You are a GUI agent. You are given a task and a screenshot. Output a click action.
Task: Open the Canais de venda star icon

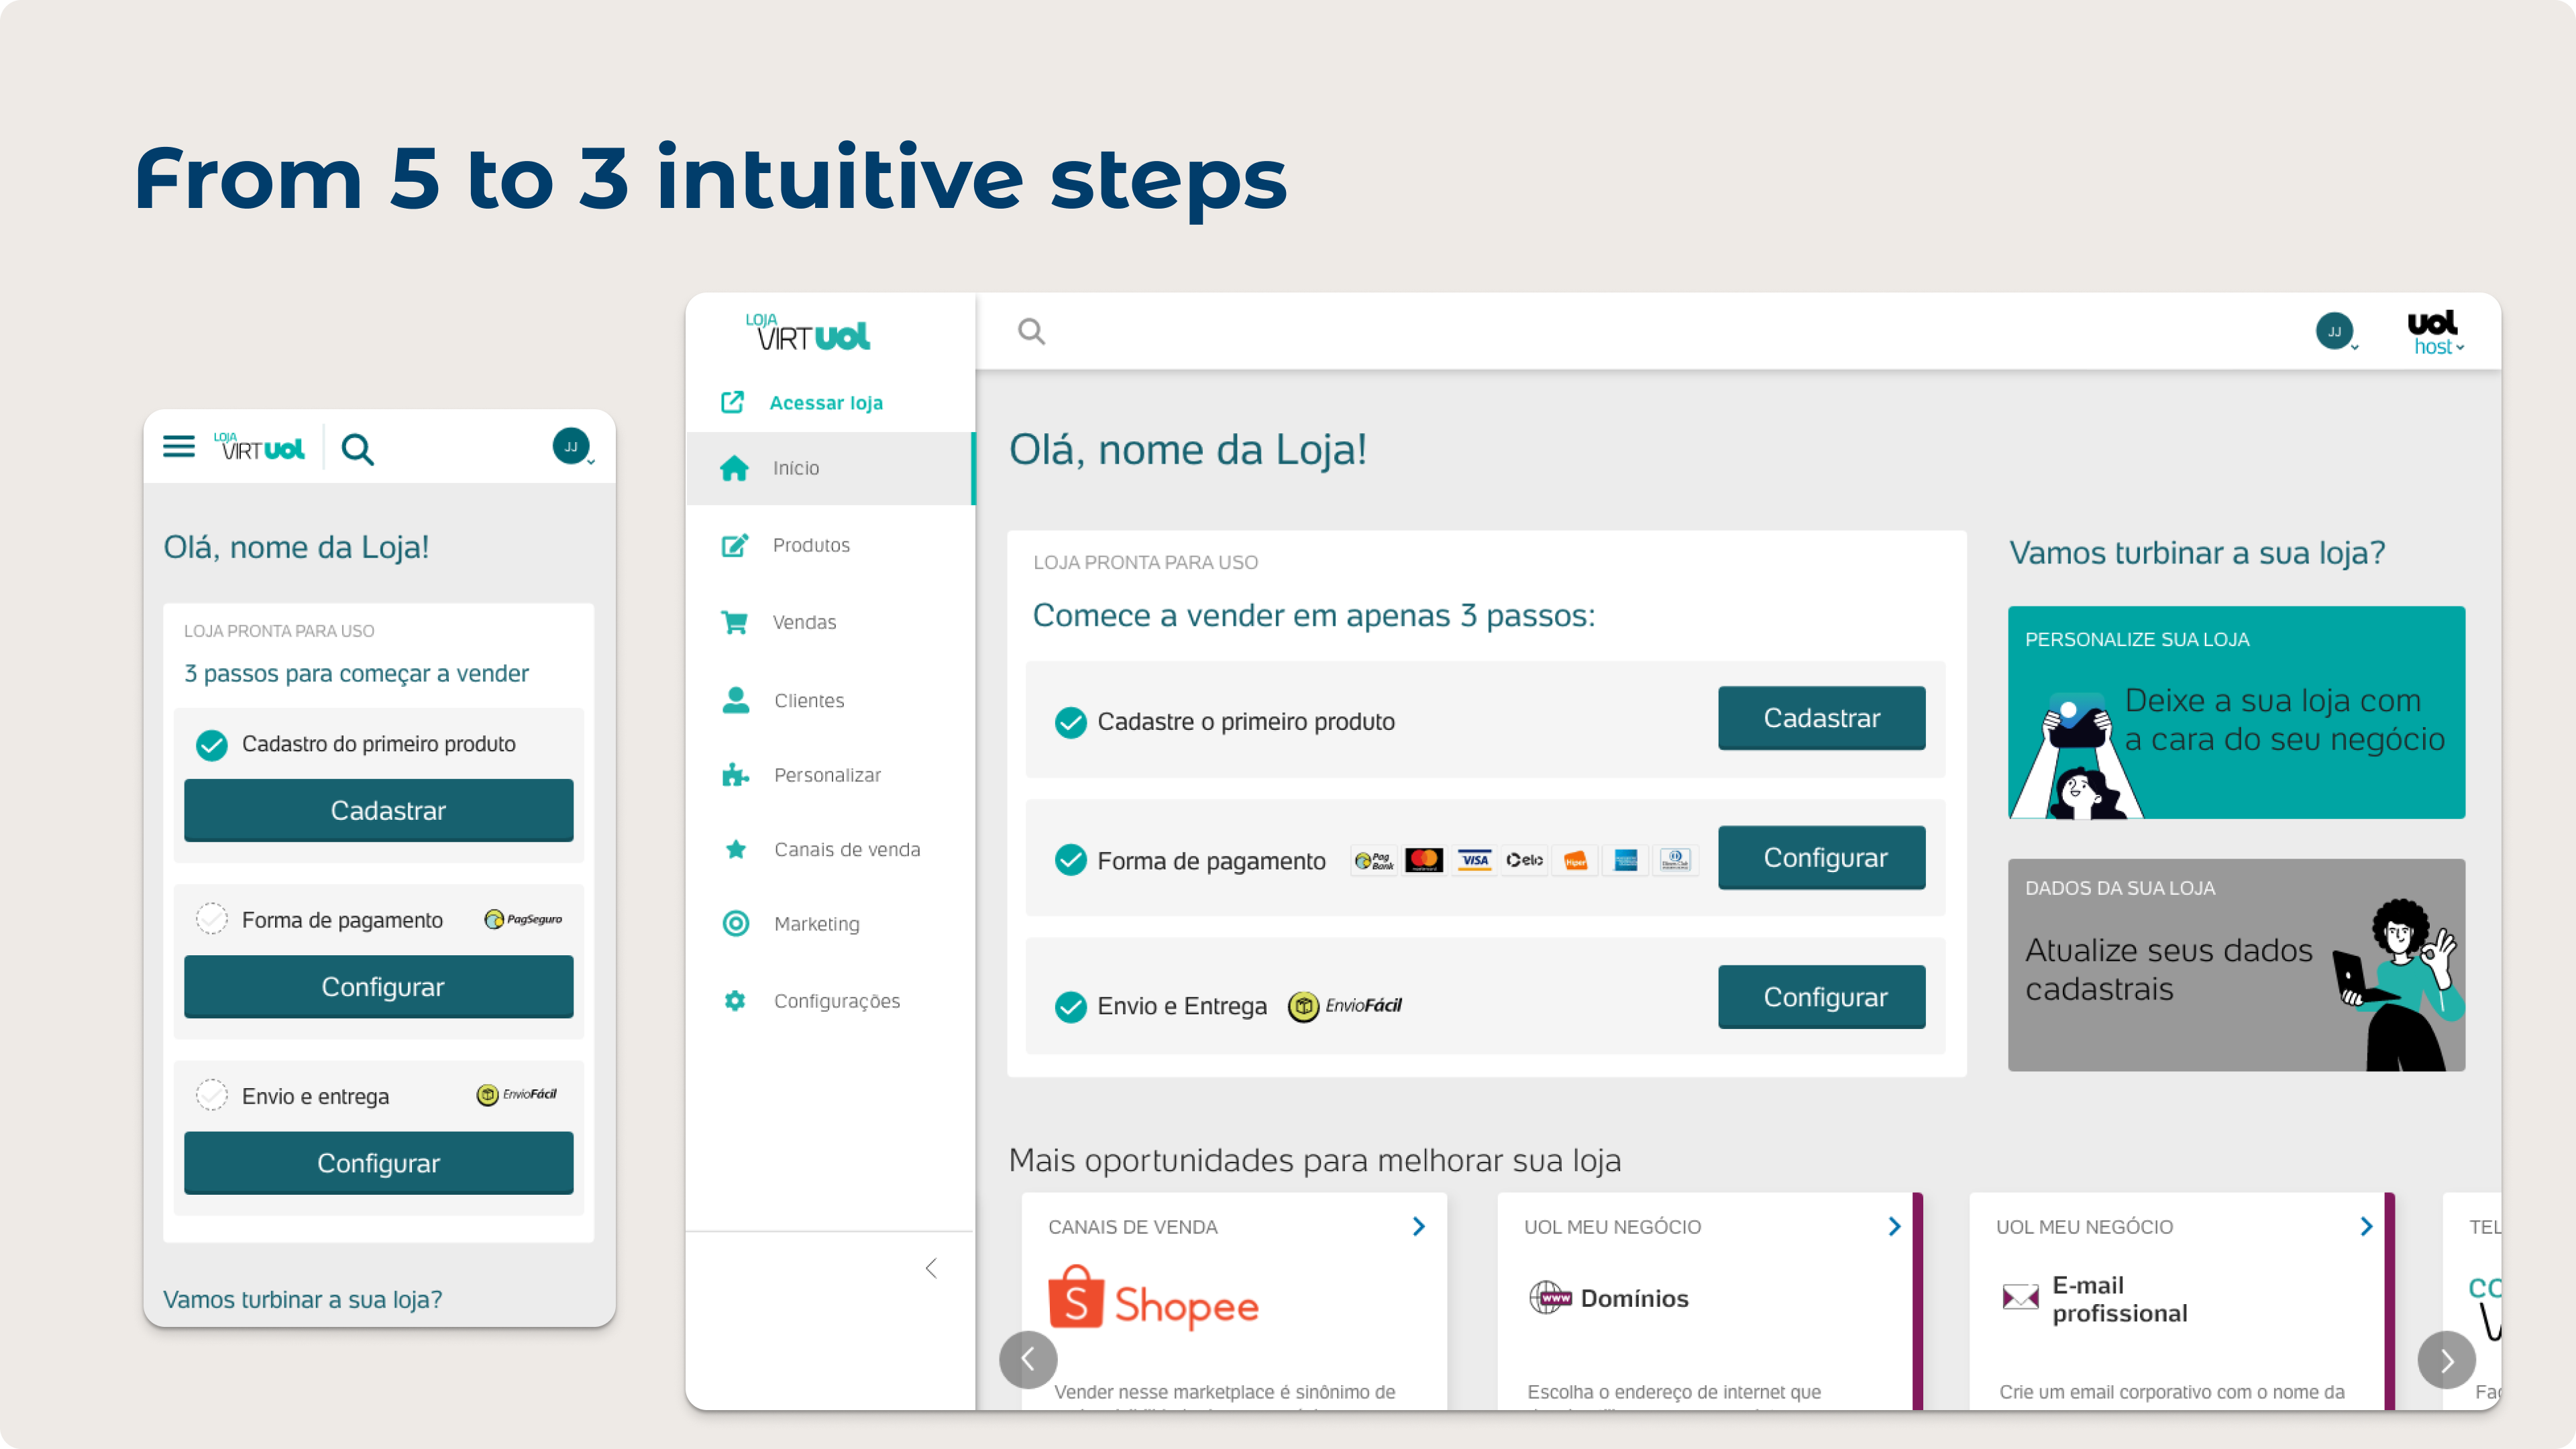coord(735,849)
